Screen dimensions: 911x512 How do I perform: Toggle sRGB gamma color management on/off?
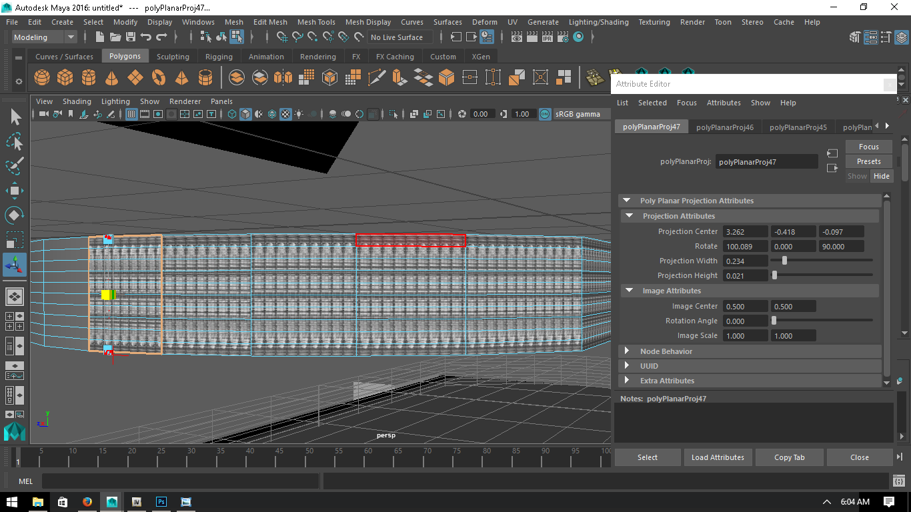[545, 114]
